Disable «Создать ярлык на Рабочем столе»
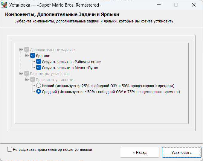 tap(39, 62)
